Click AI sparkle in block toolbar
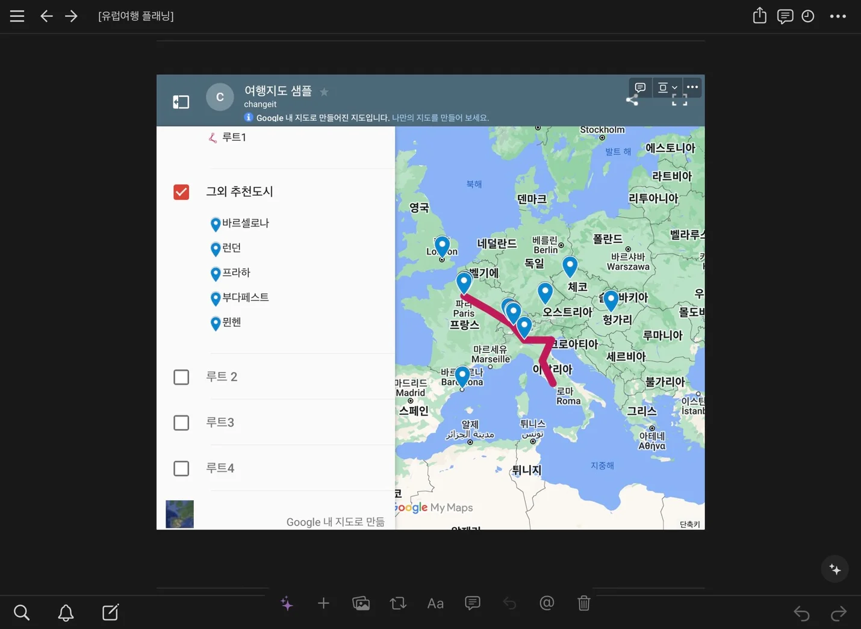Screen dimensions: 861x629 click(x=287, y=603)
